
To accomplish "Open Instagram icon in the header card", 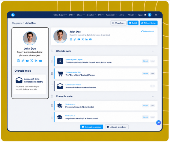I will click(x=71, y=39).
